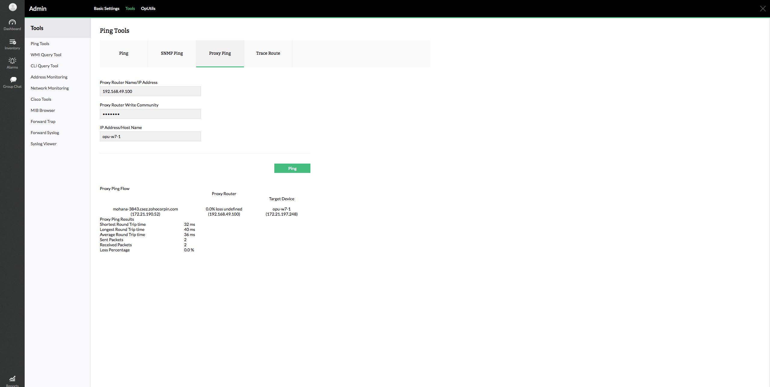Image resolution: width=770 pixels, height=387 pixels.
Task: Open Cisco Tools in sidebar
Action: click(41, 99)
